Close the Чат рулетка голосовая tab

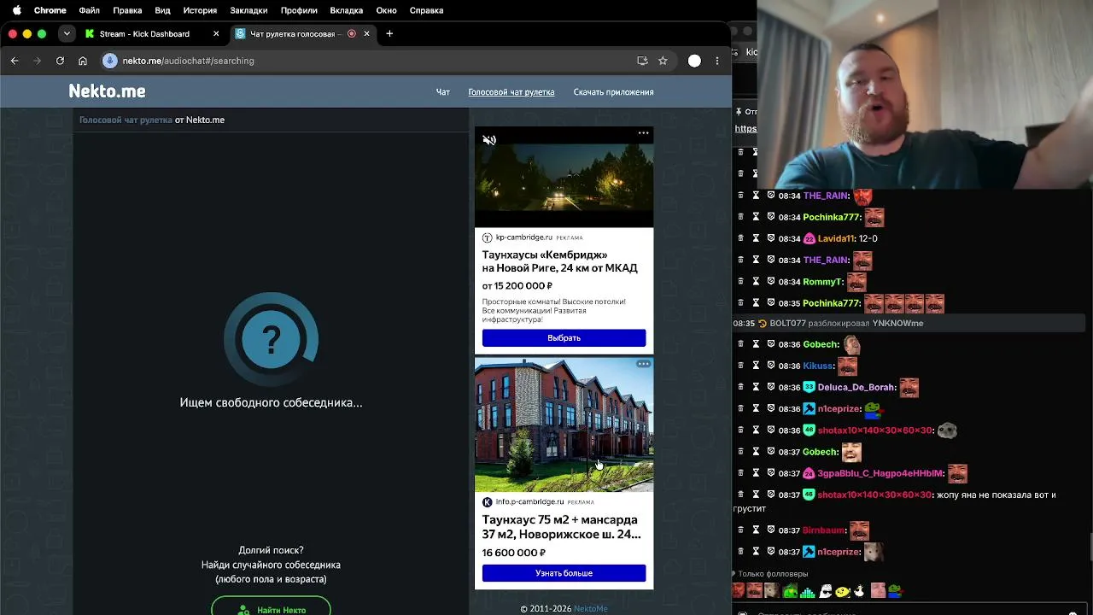click(x=367, y=33)
